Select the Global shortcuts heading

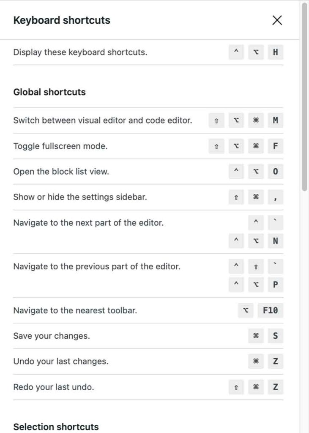pos(49,92)
